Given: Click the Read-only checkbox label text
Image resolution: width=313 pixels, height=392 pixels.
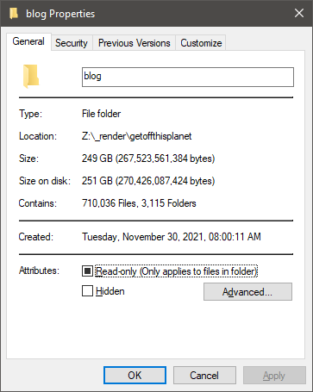Looking at the screenshot, I should (176, 271).
